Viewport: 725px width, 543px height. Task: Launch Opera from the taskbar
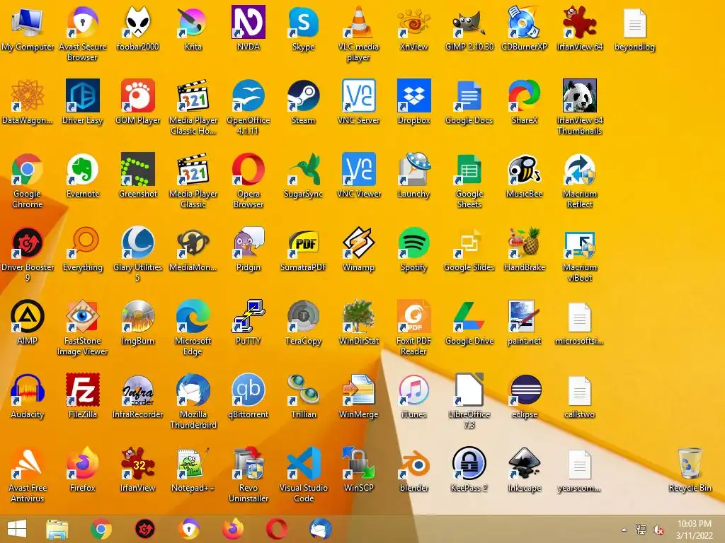[x=277, y=529]
